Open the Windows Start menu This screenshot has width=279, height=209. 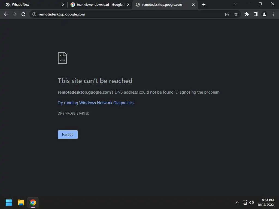pos(9,202)
